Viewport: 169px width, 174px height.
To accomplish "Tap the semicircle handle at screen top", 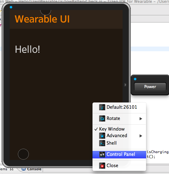I will click(45, 12).
